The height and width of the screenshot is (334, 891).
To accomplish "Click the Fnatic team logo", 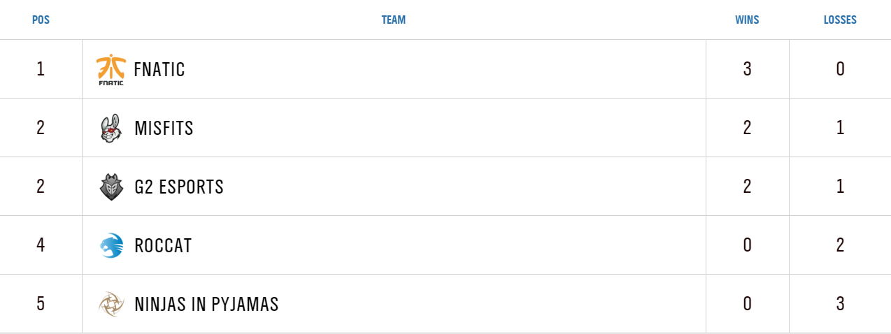I will point(111,69).
